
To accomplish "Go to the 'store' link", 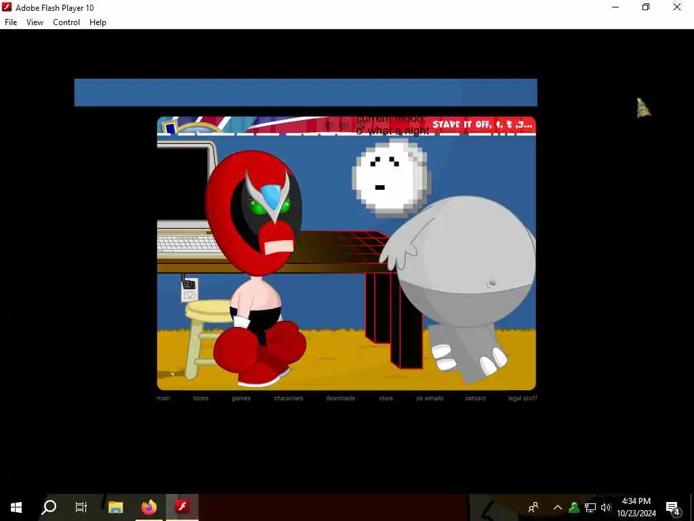I will [x=386, y=398].
